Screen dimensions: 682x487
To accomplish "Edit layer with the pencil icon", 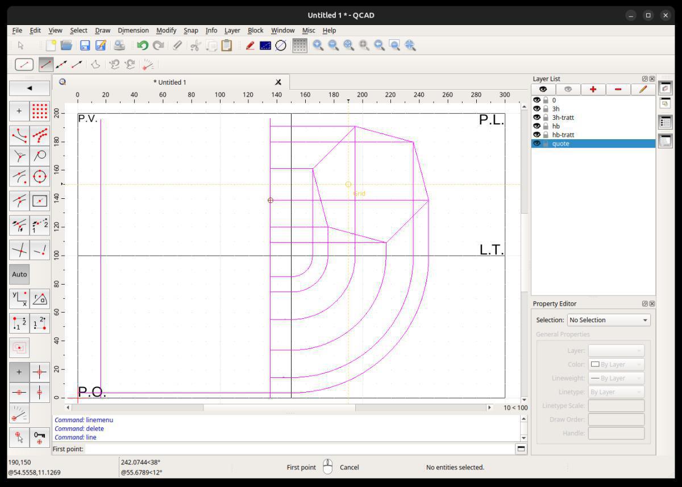I will pyautogui.click(x=643, y=89).
